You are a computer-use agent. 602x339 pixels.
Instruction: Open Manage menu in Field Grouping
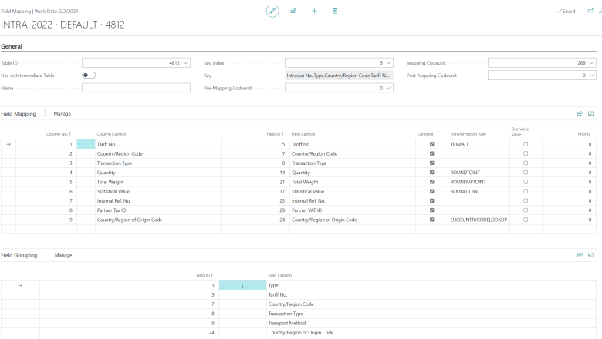(63, 254)
